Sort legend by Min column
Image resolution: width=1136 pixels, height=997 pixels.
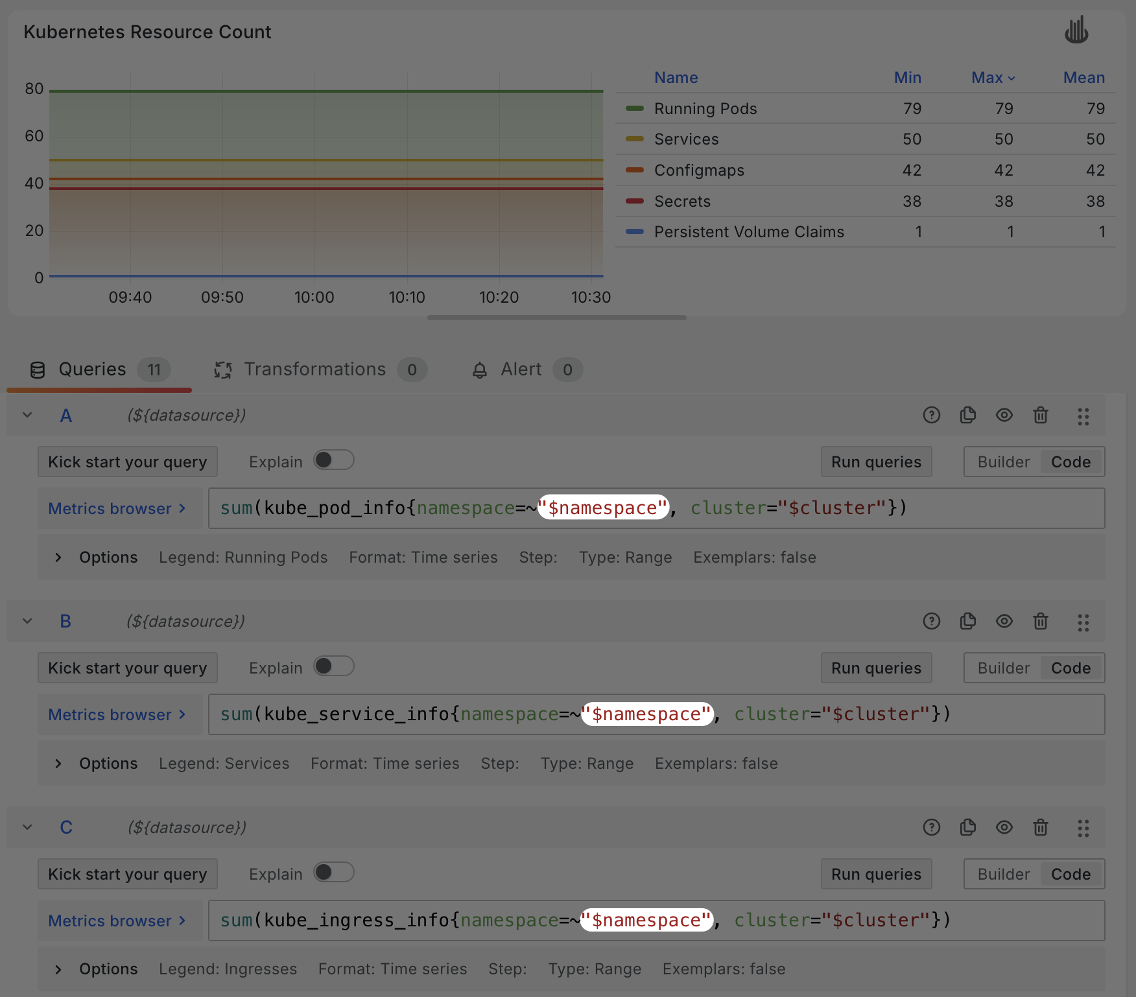point(908,78)
